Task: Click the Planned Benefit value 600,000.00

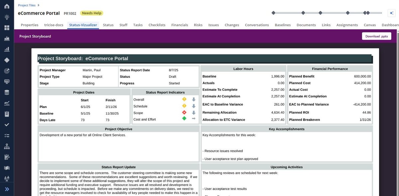Action: [x=362, y=76]
